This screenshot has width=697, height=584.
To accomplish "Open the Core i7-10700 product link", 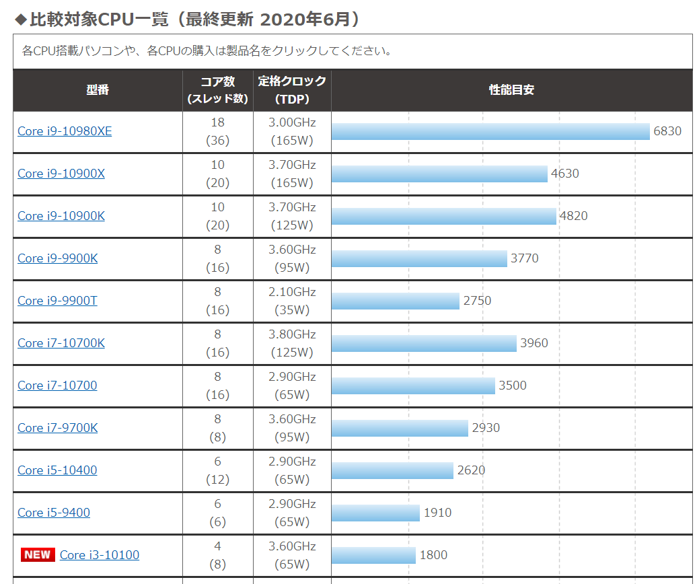I will [57, 386].
